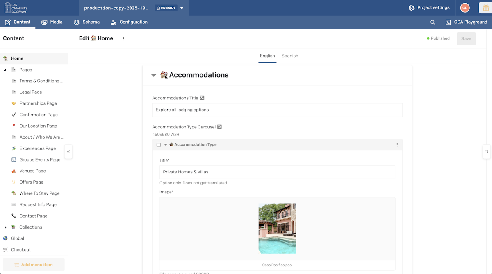Open the Schema tab

87,22
